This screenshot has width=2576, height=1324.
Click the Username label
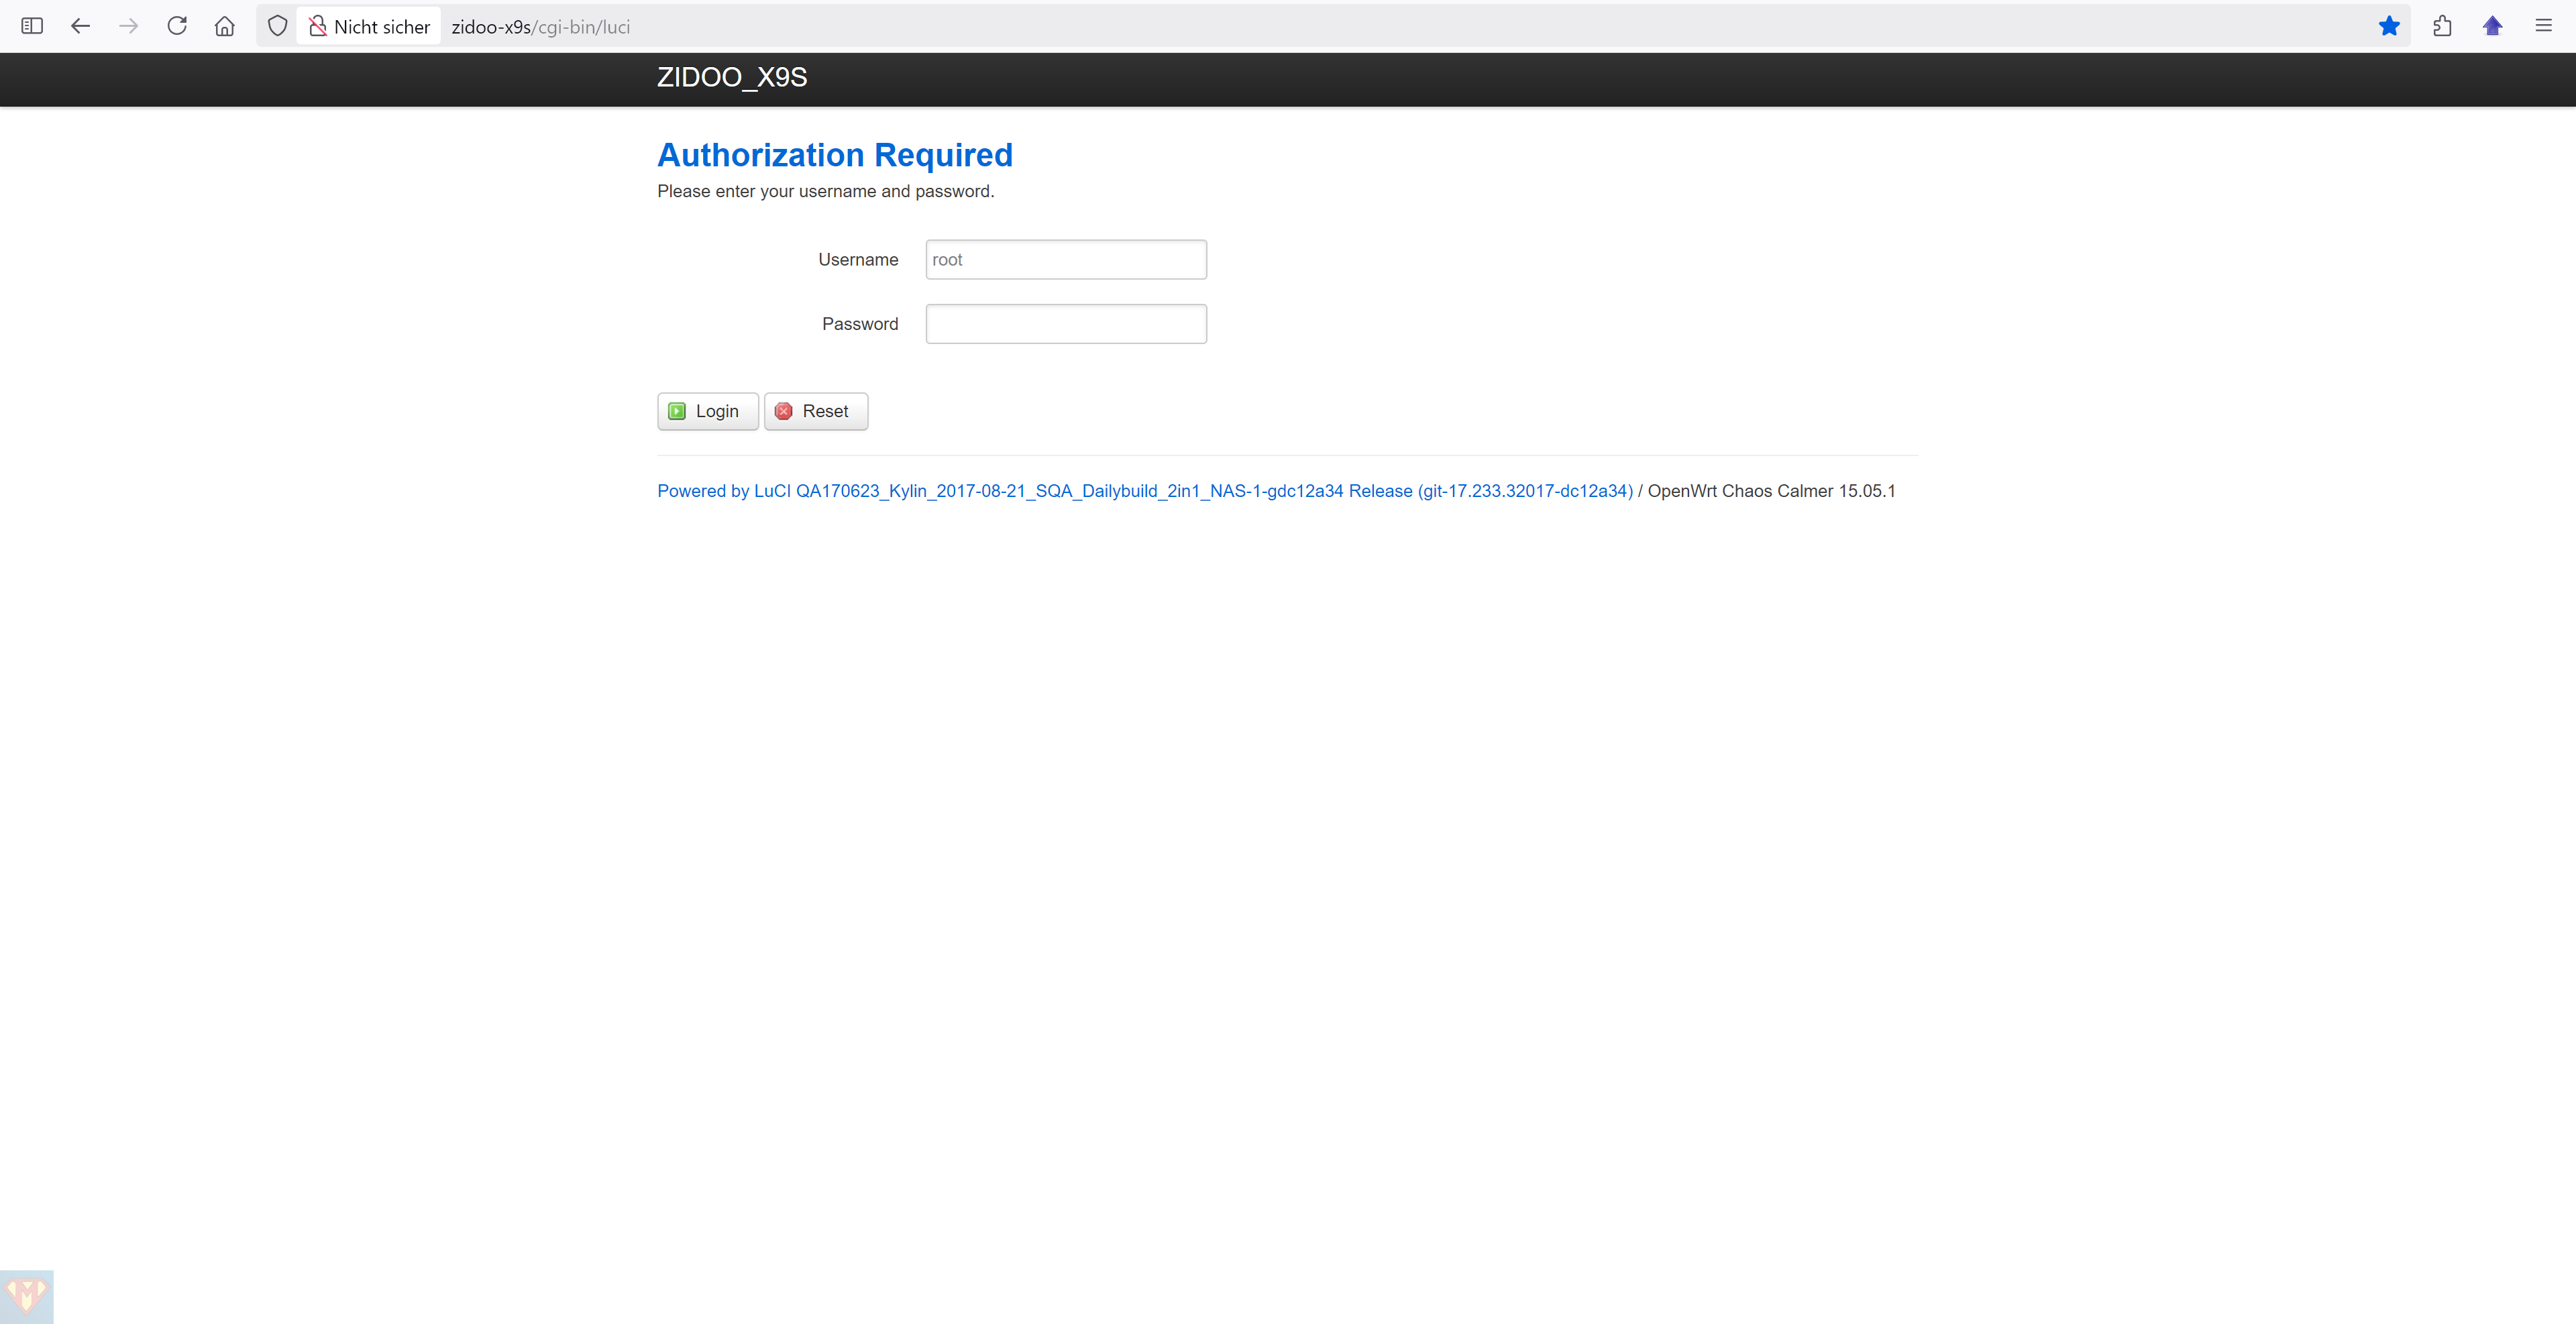coord(858,260)
